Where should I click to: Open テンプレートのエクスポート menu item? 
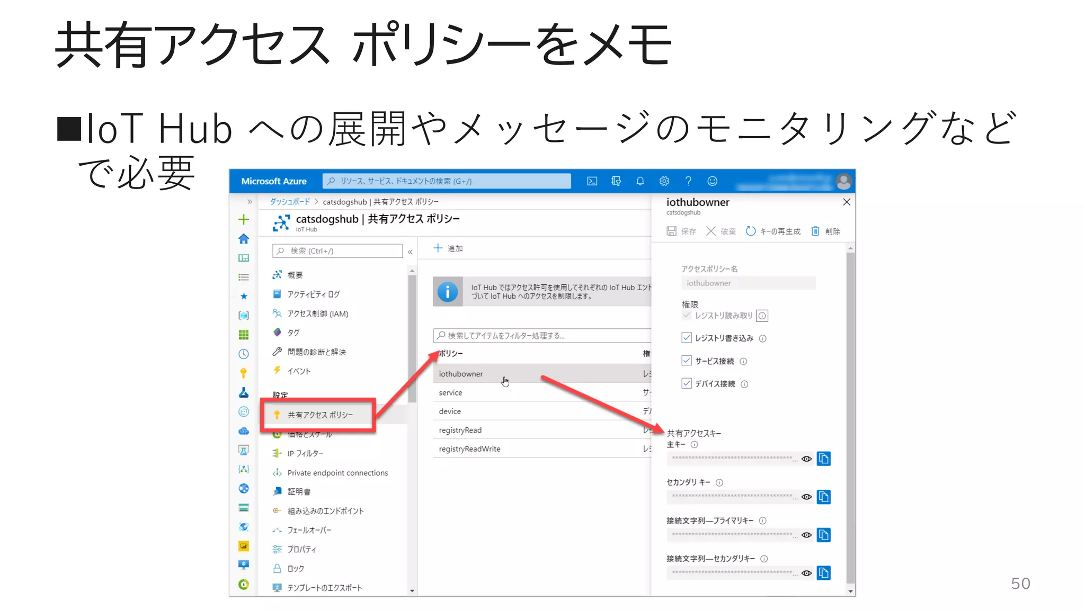point(317,588)
